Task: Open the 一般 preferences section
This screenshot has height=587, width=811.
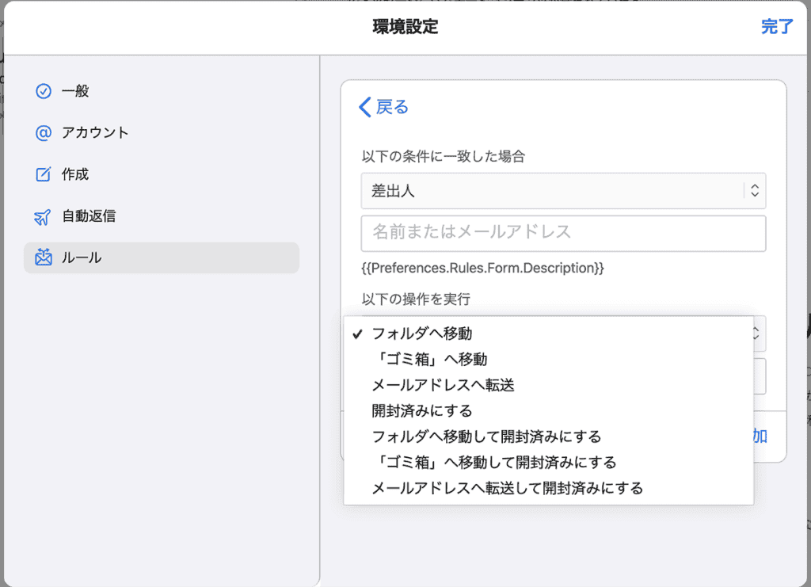Action: pyautogui.click(x=162, y=91)
